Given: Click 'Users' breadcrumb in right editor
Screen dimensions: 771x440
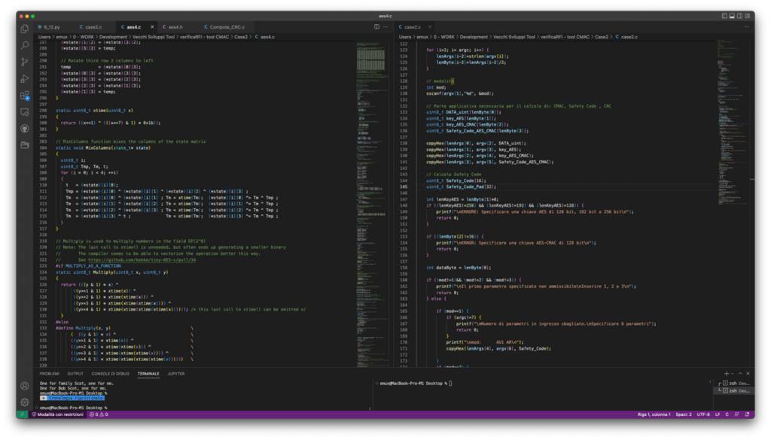Looking at the screenshot, I should pyautogui.click(x=405, y=37).
